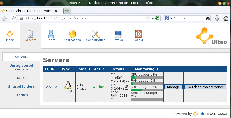Screen dimensions: 231x118
Task: Click the Logout power icon
Action: pyautogui.click(x=138, y=34)
